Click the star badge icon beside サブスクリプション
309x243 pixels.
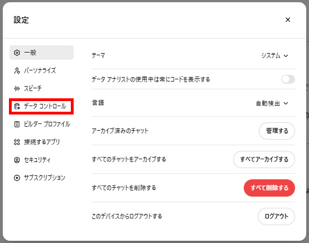tap(17, 178)
